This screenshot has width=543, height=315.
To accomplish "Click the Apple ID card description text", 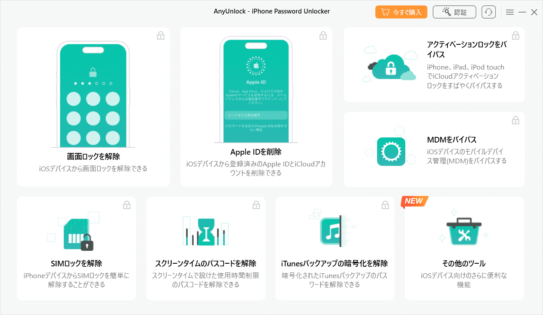I will [x=256, y=169].
